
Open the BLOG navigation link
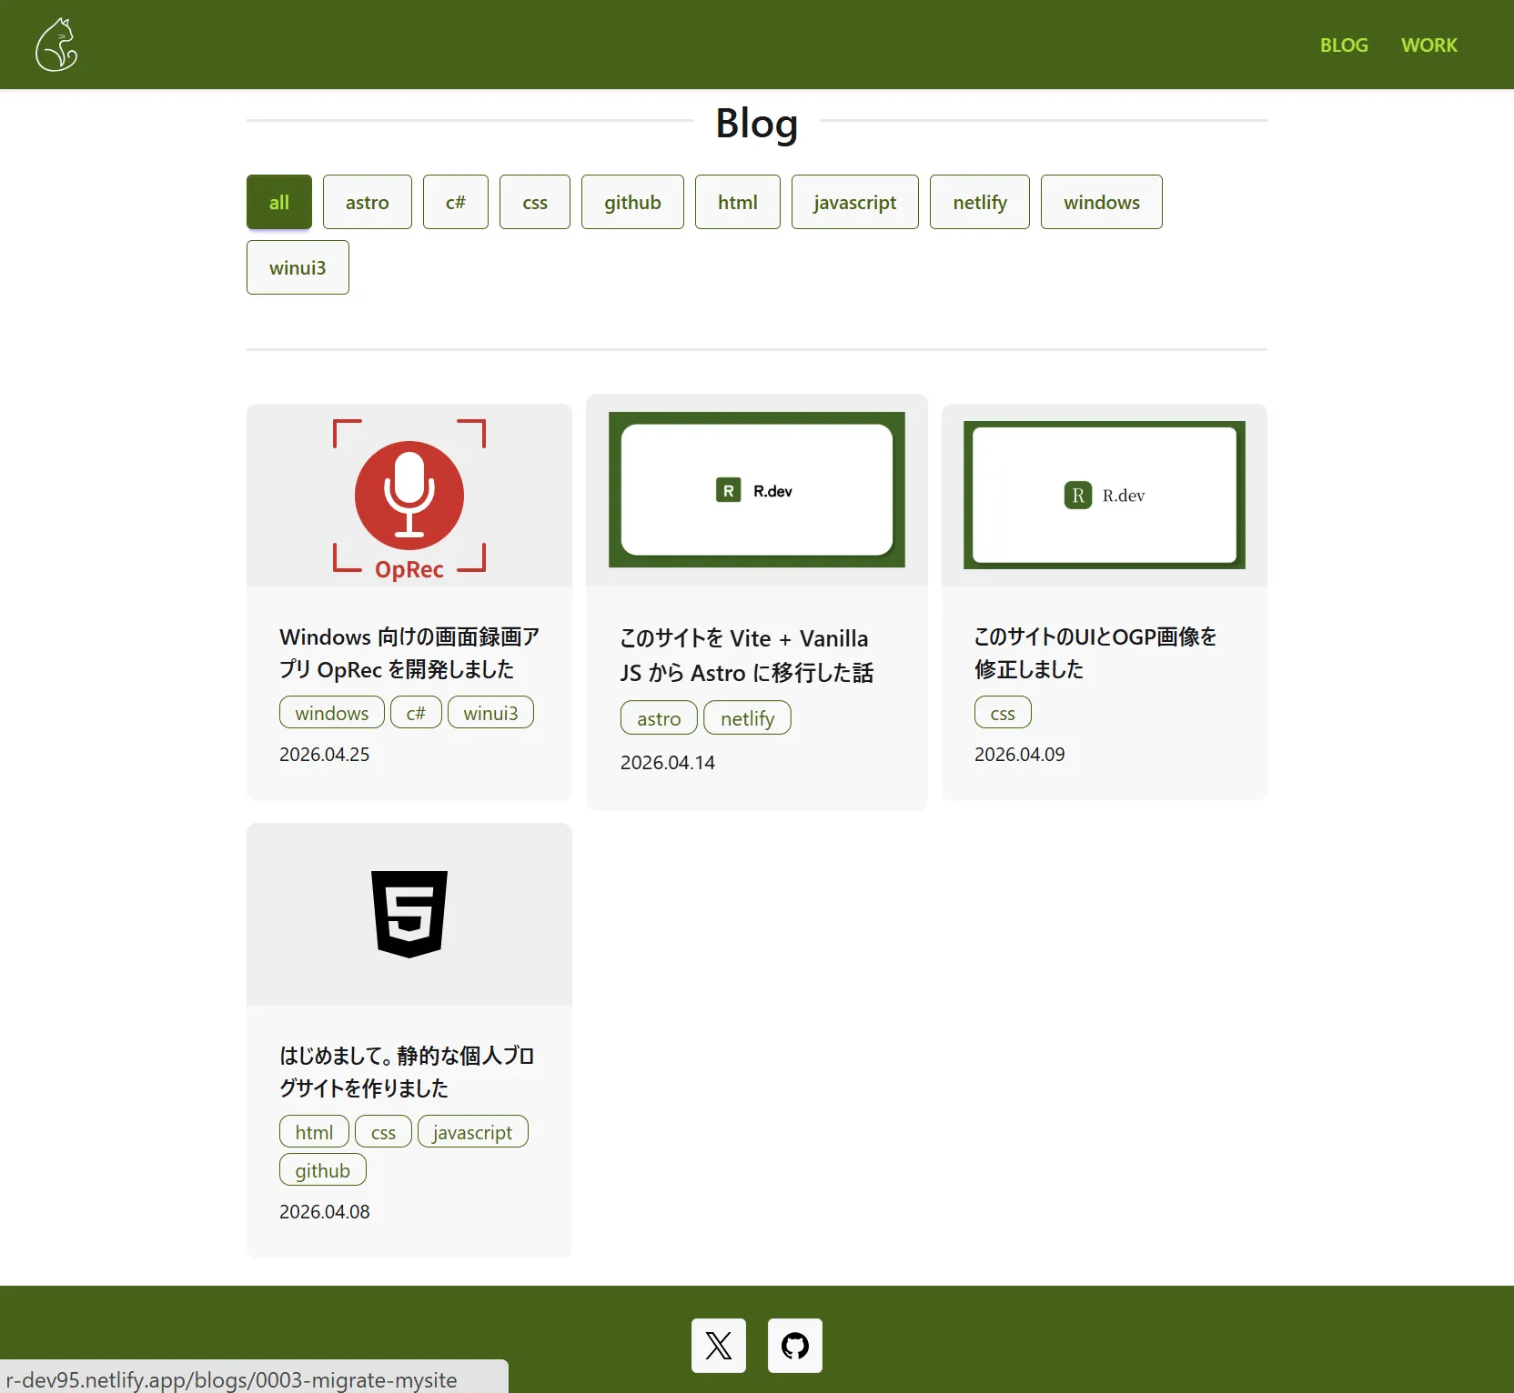pos(1344,45)
